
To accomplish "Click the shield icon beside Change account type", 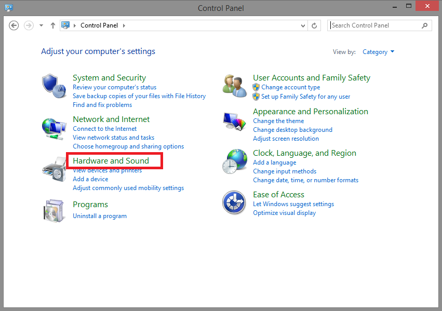I will tap(256, 87).
